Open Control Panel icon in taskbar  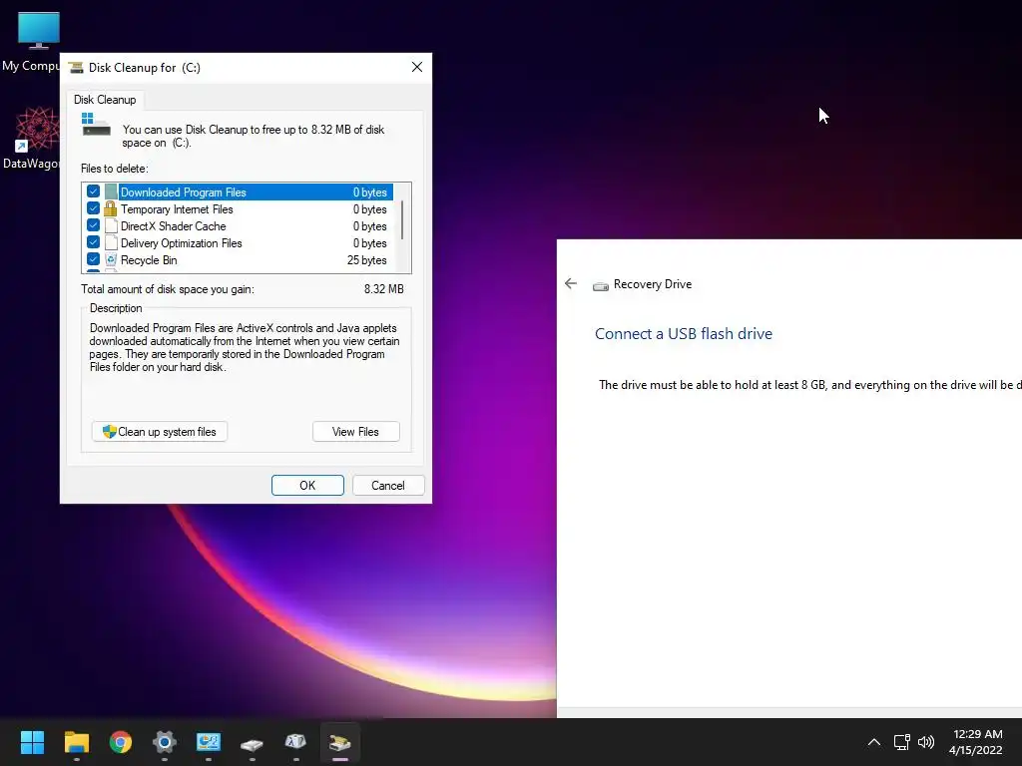click(209, 741)
